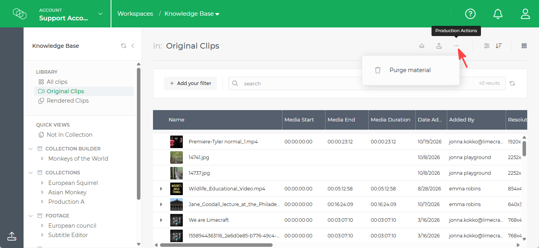Select Rendered Clips in Library
The width and height of the screenshot is (539, 248).
(67, 101)
